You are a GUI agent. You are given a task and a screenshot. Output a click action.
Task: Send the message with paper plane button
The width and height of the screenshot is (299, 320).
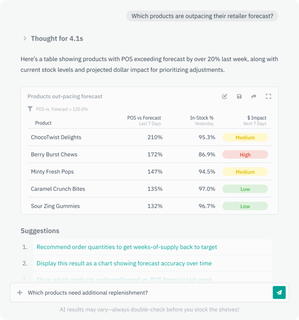tap(279, 292)
